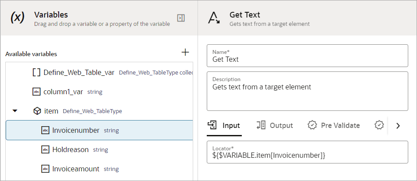Click into the Locator field

[x=307, y=155]
